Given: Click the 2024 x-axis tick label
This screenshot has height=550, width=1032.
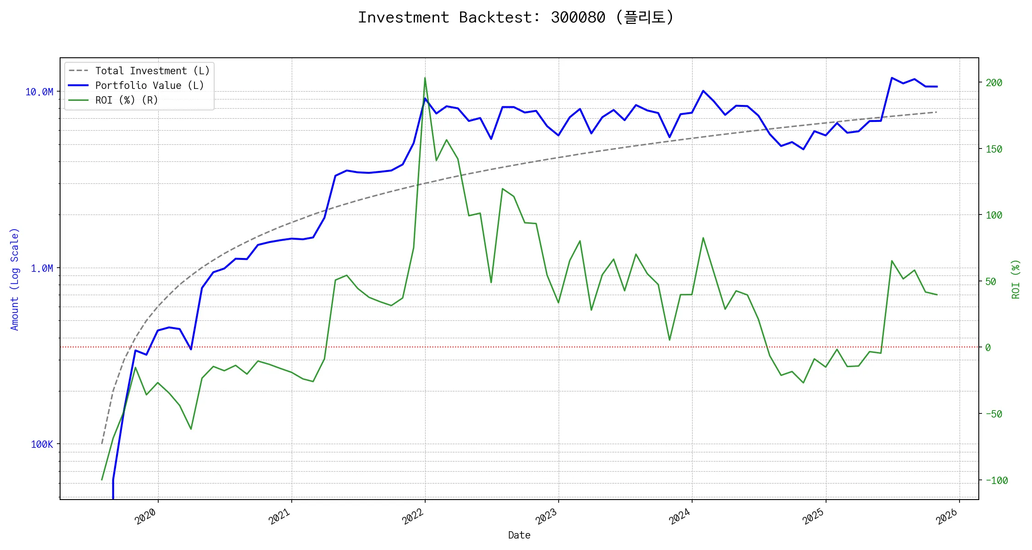Looking at the screenshot, I should 680,516.
